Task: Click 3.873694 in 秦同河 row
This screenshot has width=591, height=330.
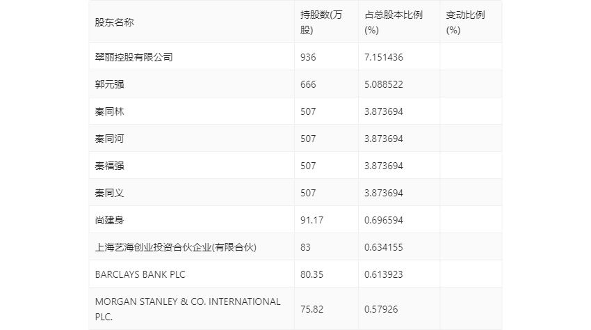Action: (x=384, y=139)
